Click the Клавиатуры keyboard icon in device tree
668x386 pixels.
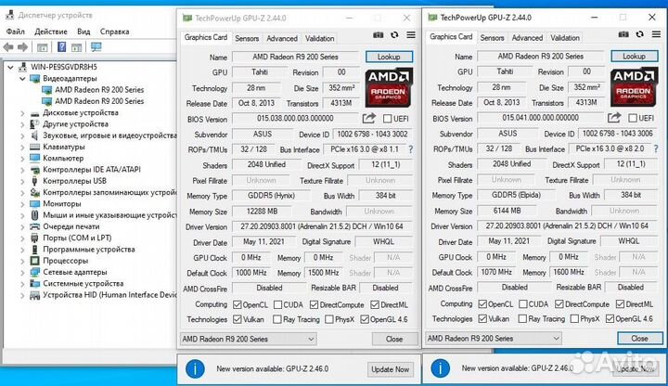click(34, 147)
